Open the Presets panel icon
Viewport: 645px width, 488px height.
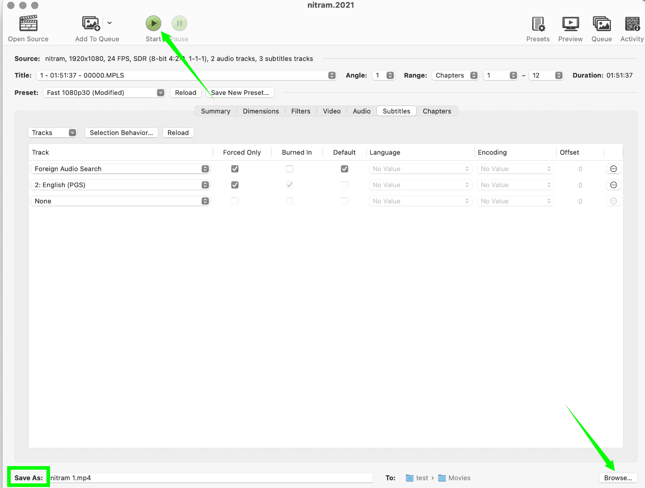point(538,24)
